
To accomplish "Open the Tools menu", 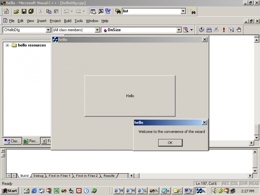I will [x=79, y=21].
